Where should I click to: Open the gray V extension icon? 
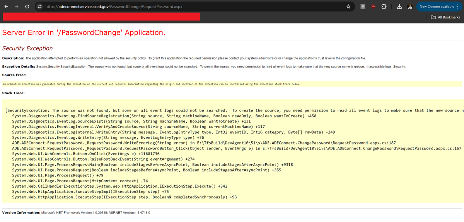click(363, 7)
